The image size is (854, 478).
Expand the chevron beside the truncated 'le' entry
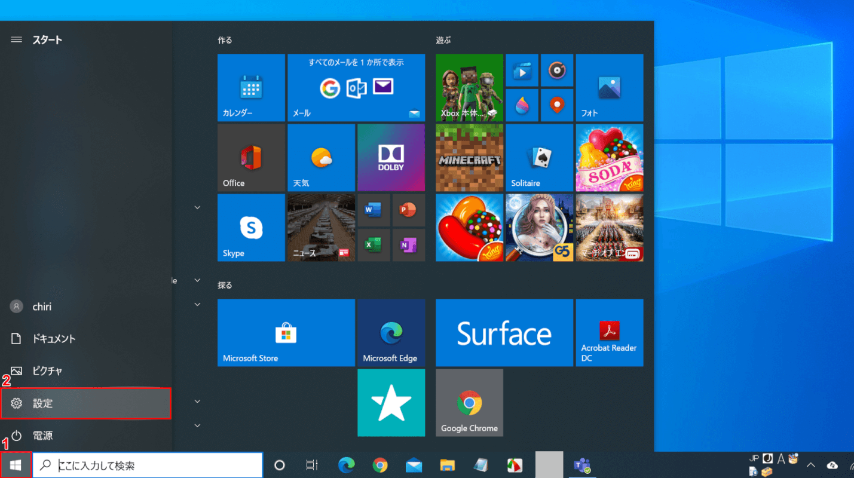[x=197, y=280]
